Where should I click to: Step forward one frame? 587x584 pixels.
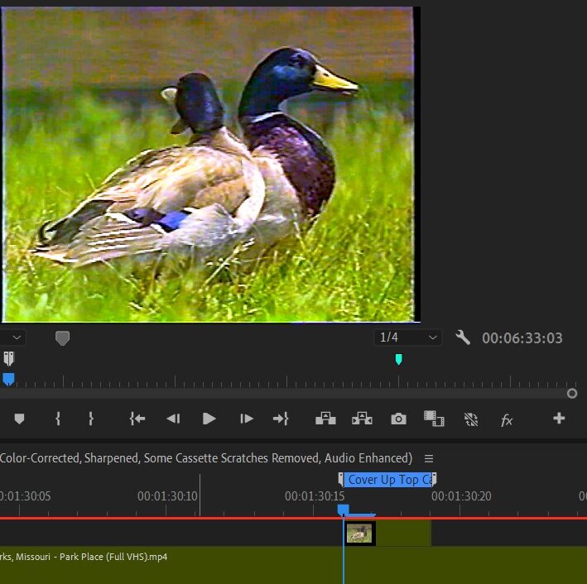pyautogui.click(x=247, y=419)
